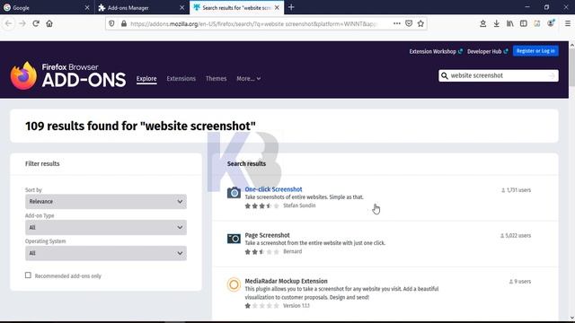575x323 pixels.
Task: Click the "9 users" count
Action: tap(520, 281)
